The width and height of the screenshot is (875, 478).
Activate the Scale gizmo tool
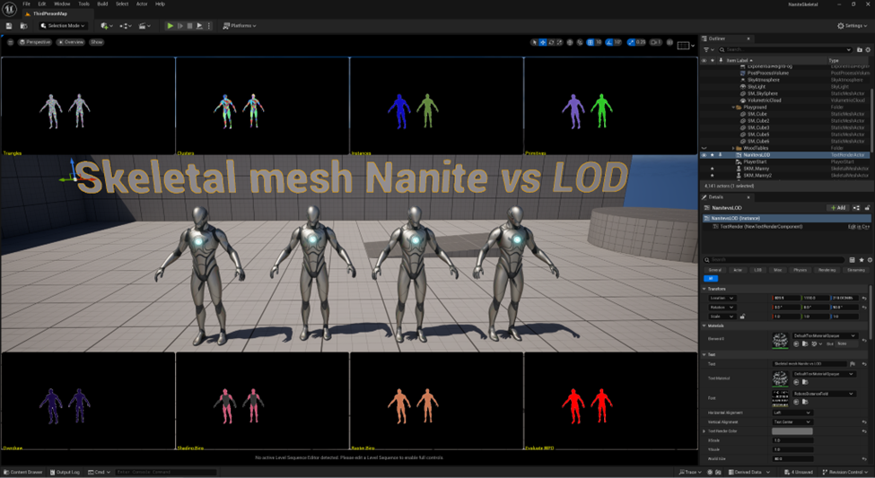(x=559, y=42)
